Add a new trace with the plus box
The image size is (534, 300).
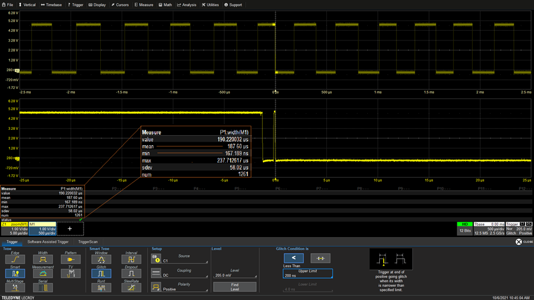[70, 228]
